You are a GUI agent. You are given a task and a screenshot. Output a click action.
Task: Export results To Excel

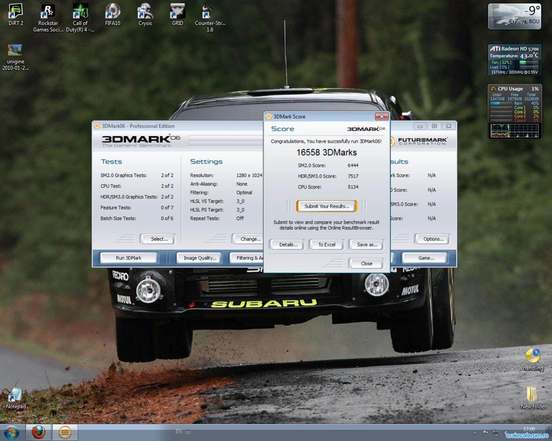click(327, 244)
